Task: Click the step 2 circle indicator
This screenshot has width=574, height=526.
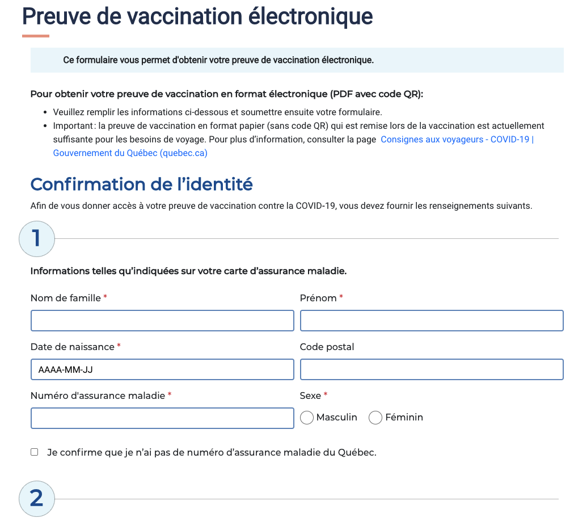Action: coord(36,498)
